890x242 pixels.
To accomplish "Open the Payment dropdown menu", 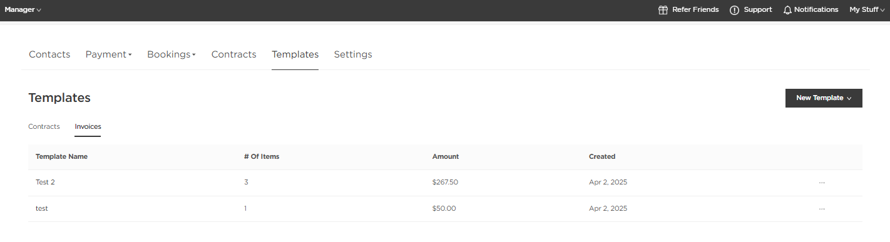I will [x=109, y=54].
